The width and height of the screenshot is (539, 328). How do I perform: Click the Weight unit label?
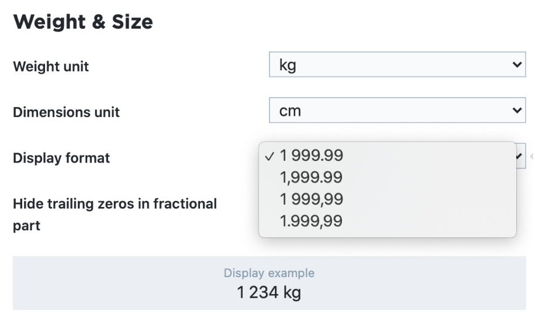[51, 67]
